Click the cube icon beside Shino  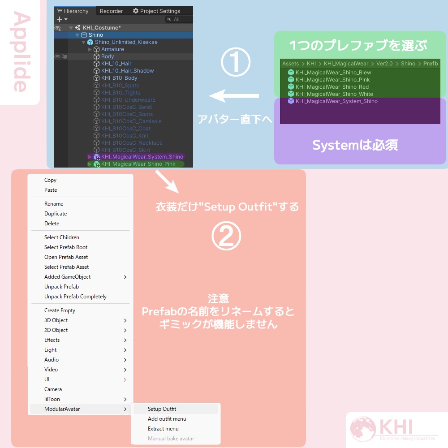[84, 35]
